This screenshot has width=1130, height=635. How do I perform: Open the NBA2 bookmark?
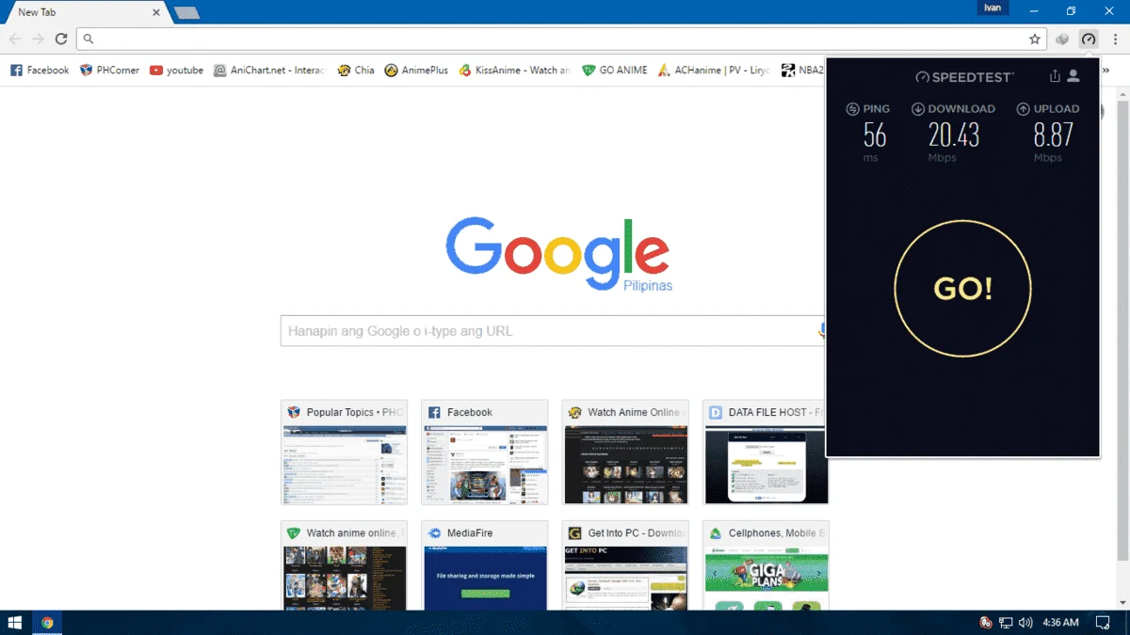pos(802,70)
